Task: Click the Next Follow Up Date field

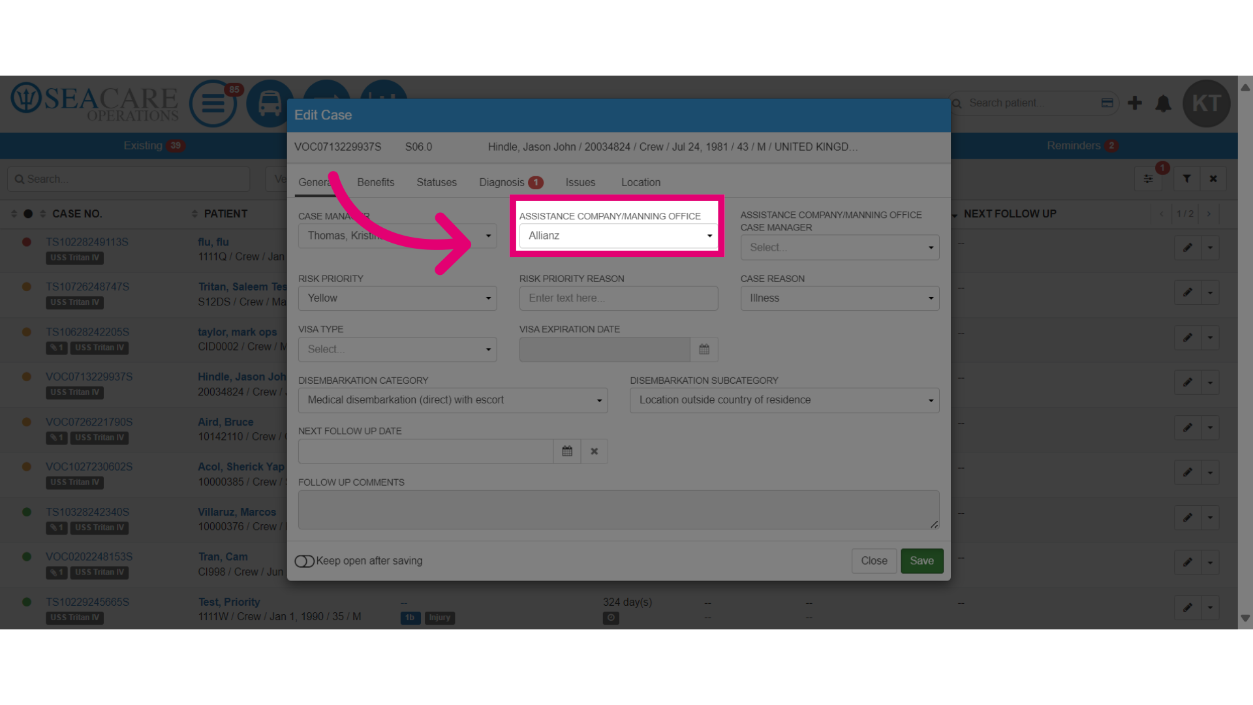Action: [x=425, y=451]
